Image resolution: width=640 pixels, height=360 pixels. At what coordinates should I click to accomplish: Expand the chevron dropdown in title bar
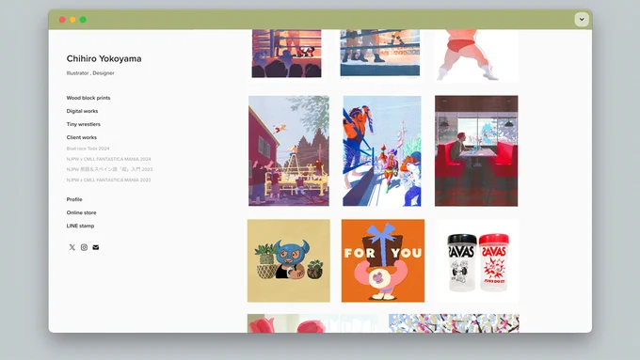click(582, 19)
